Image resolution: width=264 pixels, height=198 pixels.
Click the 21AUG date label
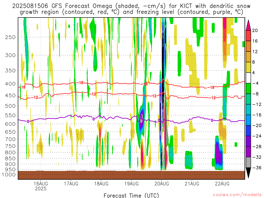pyautogui.click(x=192, y=184)
